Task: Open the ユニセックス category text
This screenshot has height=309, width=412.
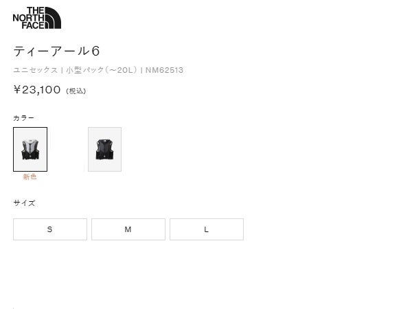Action: tap(36, 70)
